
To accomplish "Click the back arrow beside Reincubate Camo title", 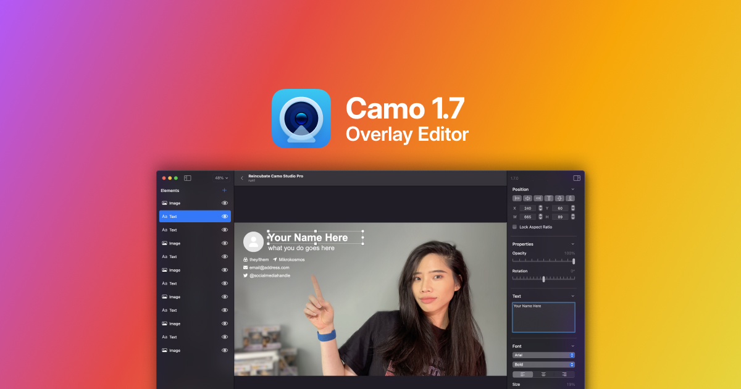I will [x=241, y=178].
